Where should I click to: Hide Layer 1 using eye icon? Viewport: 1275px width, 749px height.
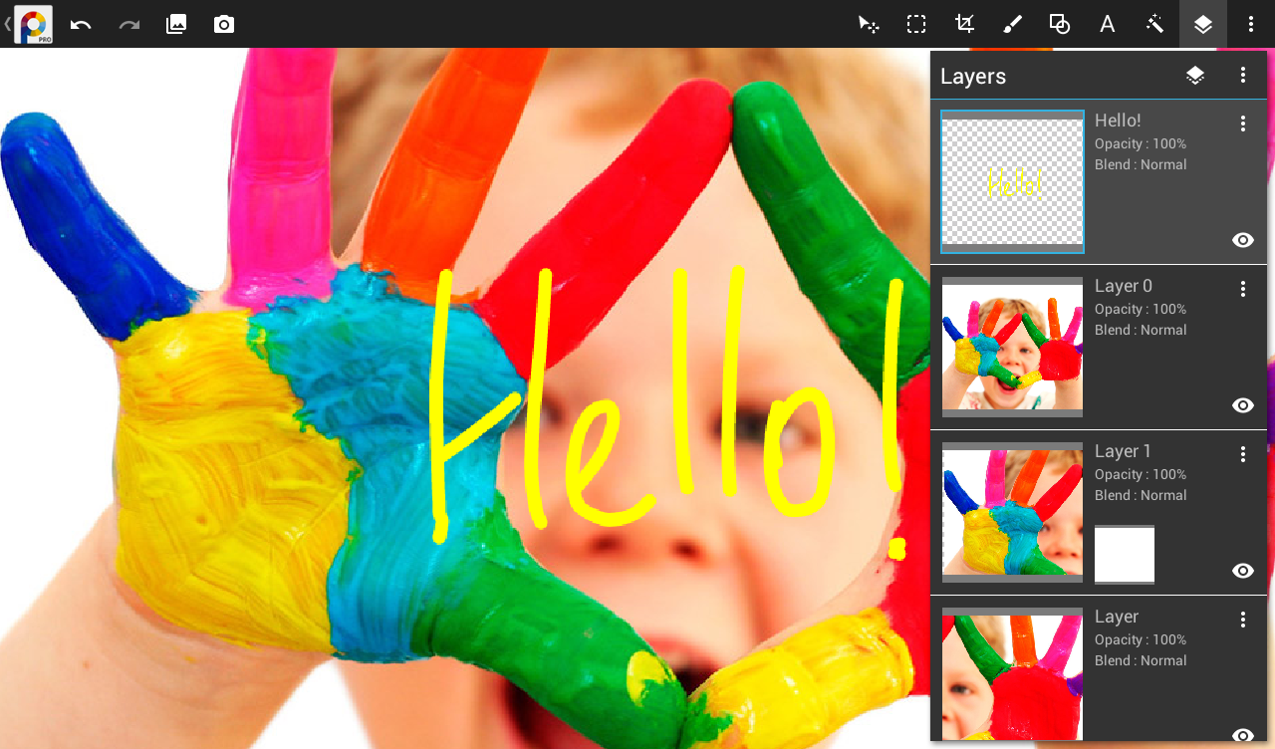[1242, 571]
